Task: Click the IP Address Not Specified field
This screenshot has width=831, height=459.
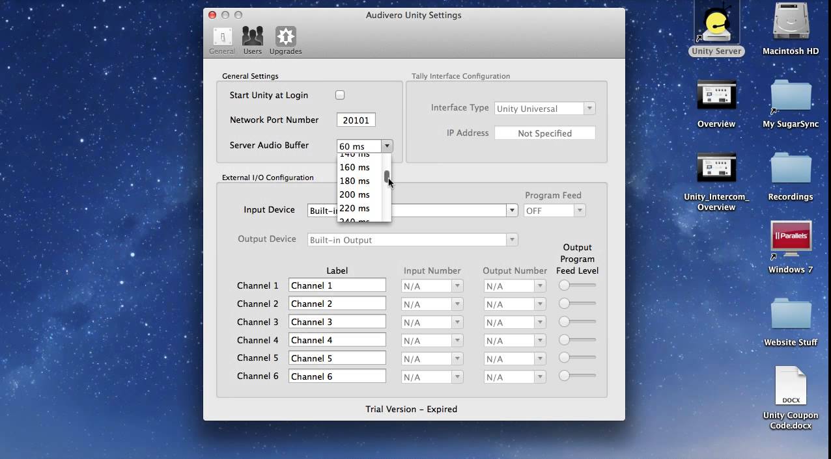Action: 544,133
